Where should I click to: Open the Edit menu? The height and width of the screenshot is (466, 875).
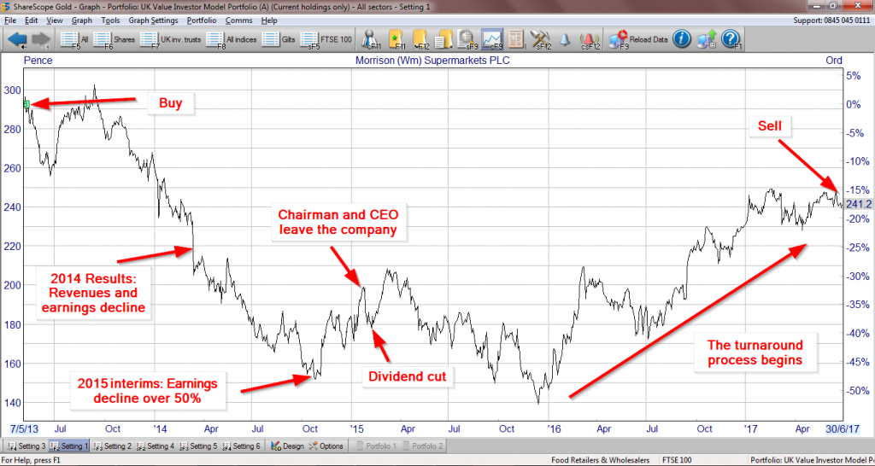(32, 20)
